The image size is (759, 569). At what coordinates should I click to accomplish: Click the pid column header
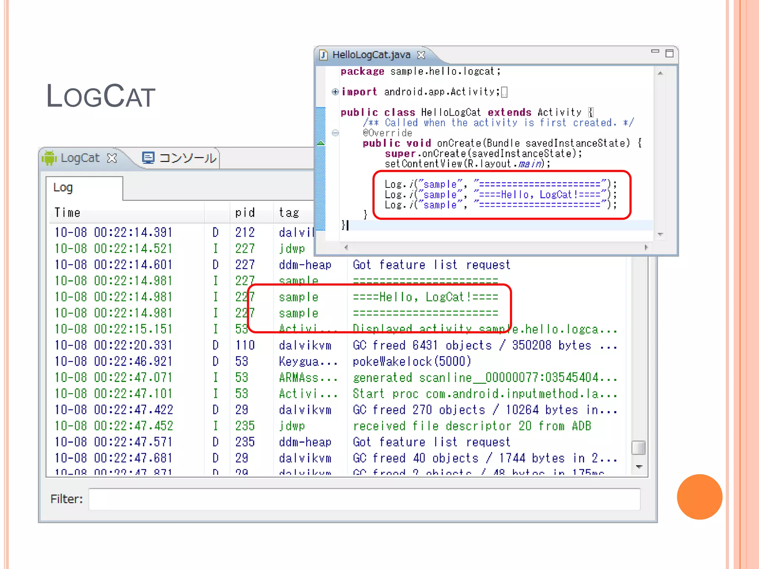(x=251, y=213)
